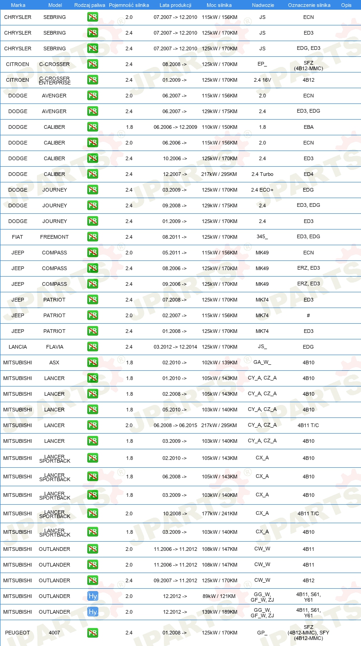
Task: Select the LANCIA brand cell
Action: (x=18, y=347)
